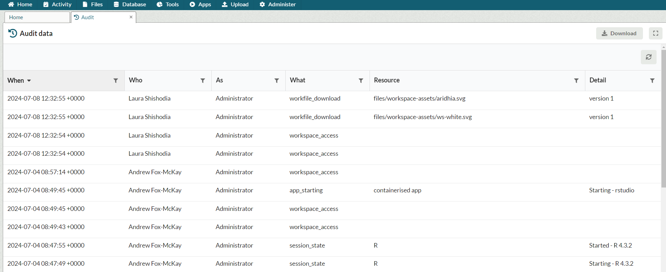Expand audit panel with fullscreen icon
This screenshot has height=272, width=666.
(x=655, y=33)
